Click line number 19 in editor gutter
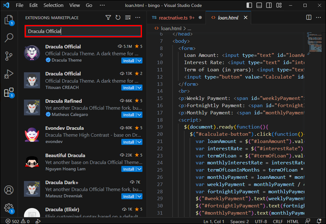The width and height of the screenshot is (326, 224). pos(160,127)
